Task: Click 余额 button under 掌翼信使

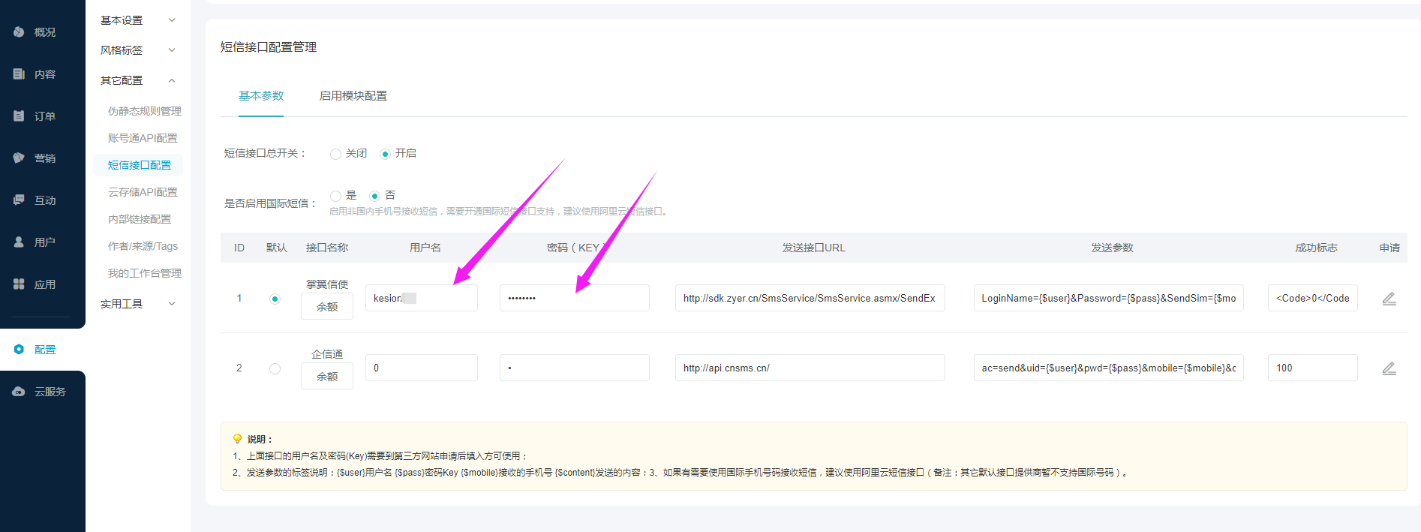Action: pos(327,307)
